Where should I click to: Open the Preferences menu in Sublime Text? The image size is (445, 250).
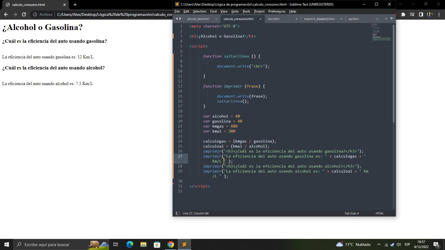[276, 11]
